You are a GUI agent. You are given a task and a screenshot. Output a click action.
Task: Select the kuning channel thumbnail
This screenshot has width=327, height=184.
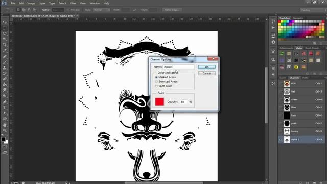click(x=287, y=131)
